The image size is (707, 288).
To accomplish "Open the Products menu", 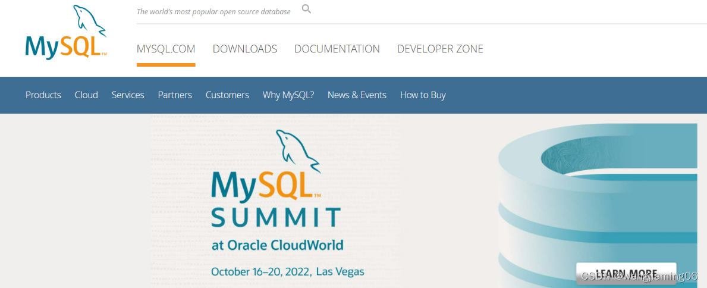I will pyautogui.click(x=43, y=95).
